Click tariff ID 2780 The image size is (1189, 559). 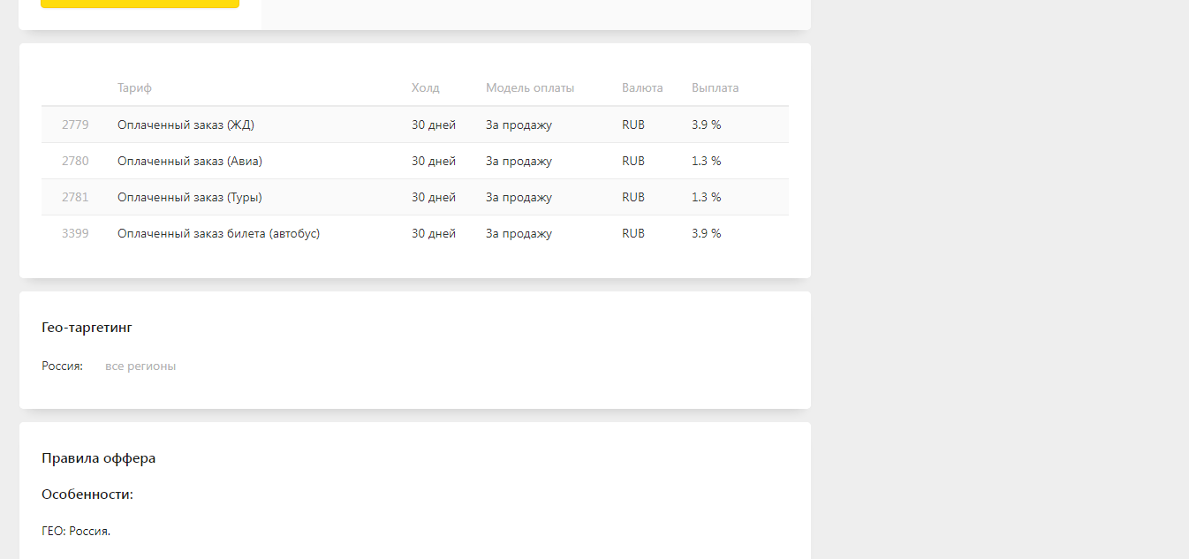point(75,162)
